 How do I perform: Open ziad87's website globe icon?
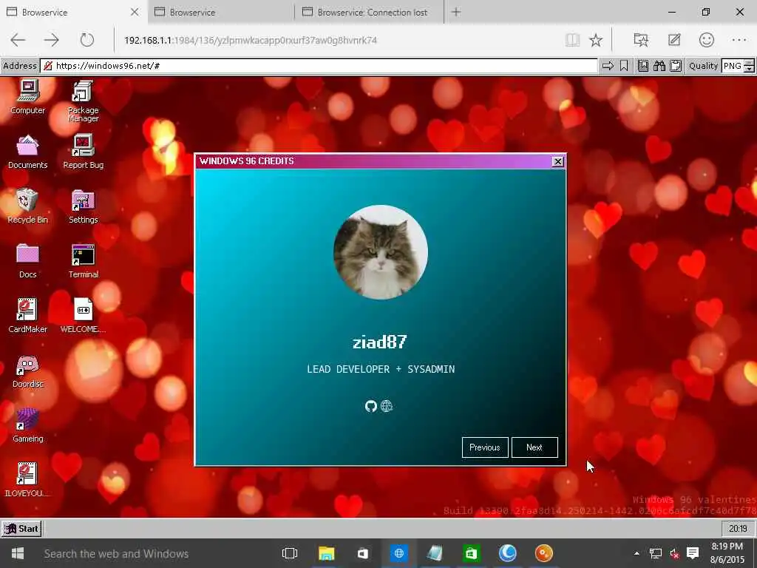[x=387, y=406]
